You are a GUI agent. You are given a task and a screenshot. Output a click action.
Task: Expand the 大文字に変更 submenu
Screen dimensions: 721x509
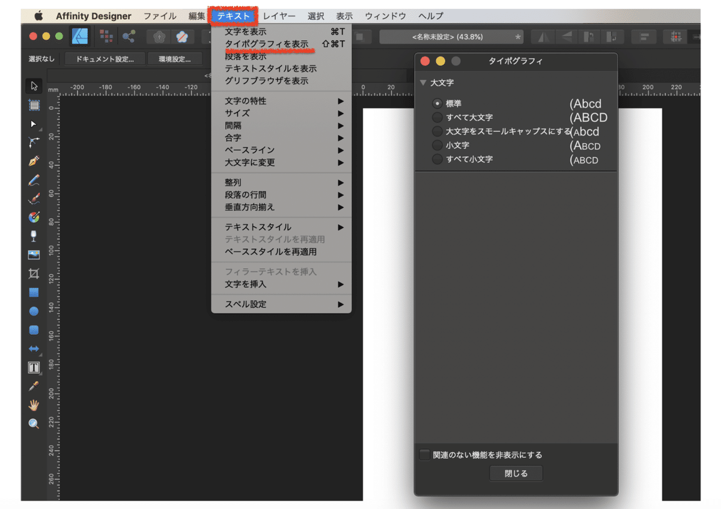(281, 162)
